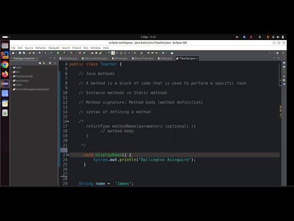Switch to the BinaryTree.java tab
Screen dimensions: 294x221
(x=143, y=58)
